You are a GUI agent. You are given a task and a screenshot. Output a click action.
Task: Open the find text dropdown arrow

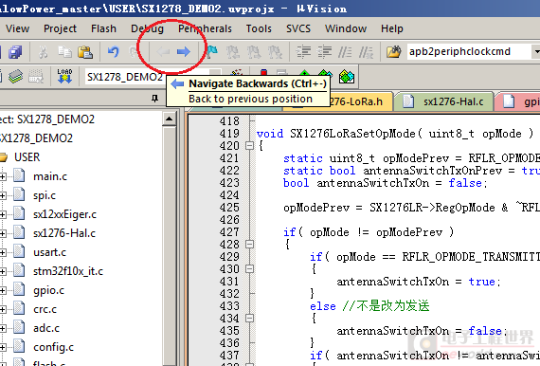tap(536, 52)
